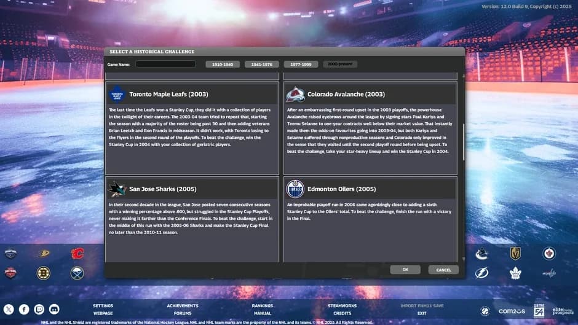
Task: Filter challenges to 1910-1940 era
Action: (223, 64)
